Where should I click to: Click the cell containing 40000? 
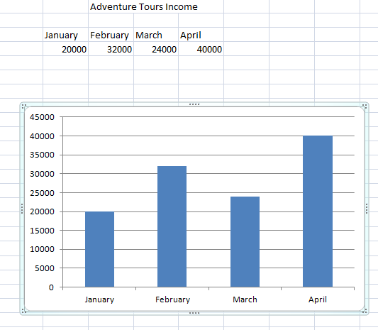[201, 49]
